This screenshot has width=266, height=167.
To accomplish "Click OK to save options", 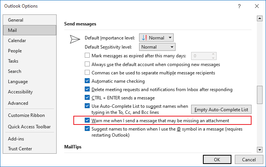I will 217,159.
